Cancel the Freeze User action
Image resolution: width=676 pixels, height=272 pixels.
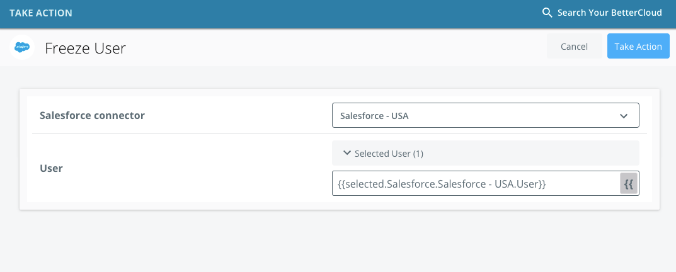click(575, 46)
